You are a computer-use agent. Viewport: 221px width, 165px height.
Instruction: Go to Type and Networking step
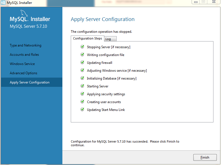25,45
